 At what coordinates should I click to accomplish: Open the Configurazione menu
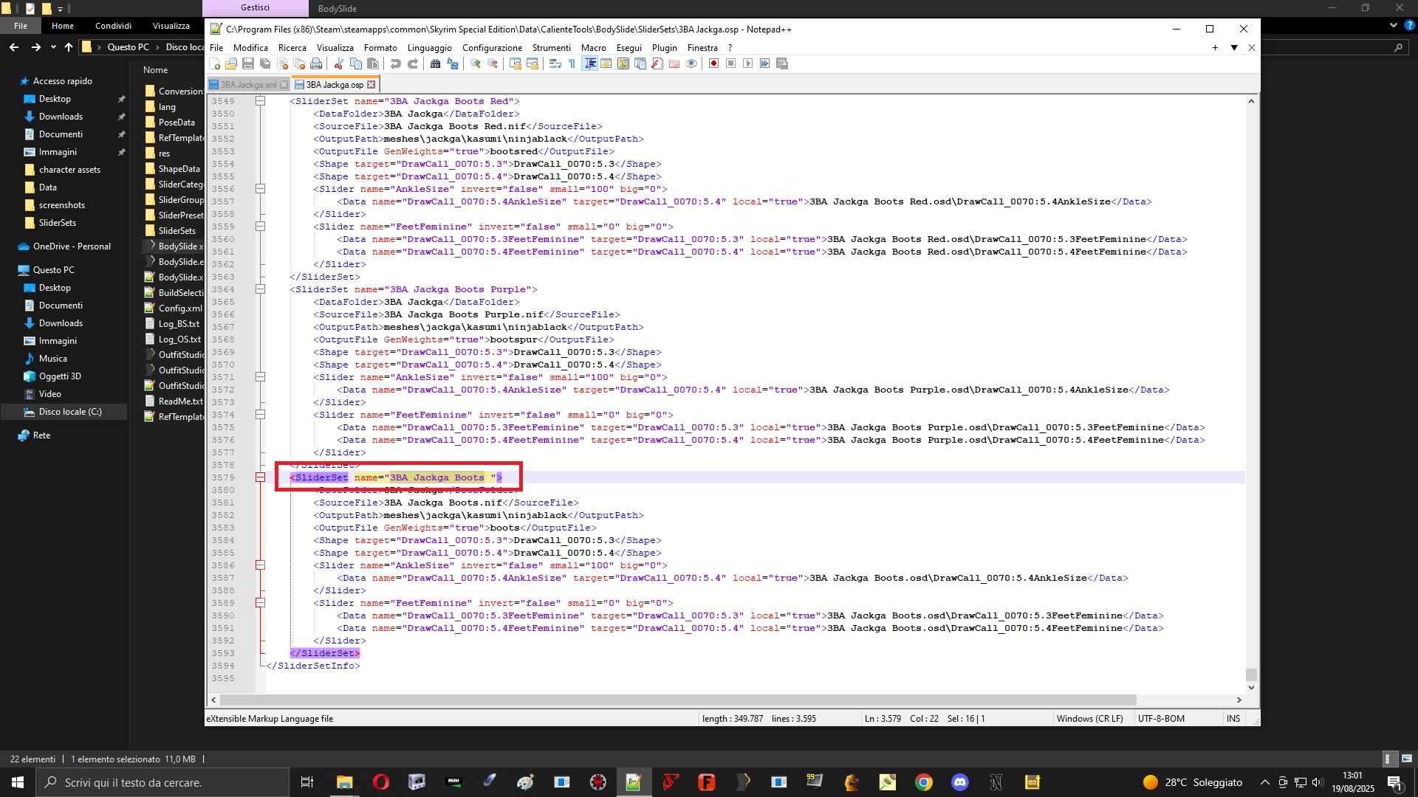[x=492, y=48]
